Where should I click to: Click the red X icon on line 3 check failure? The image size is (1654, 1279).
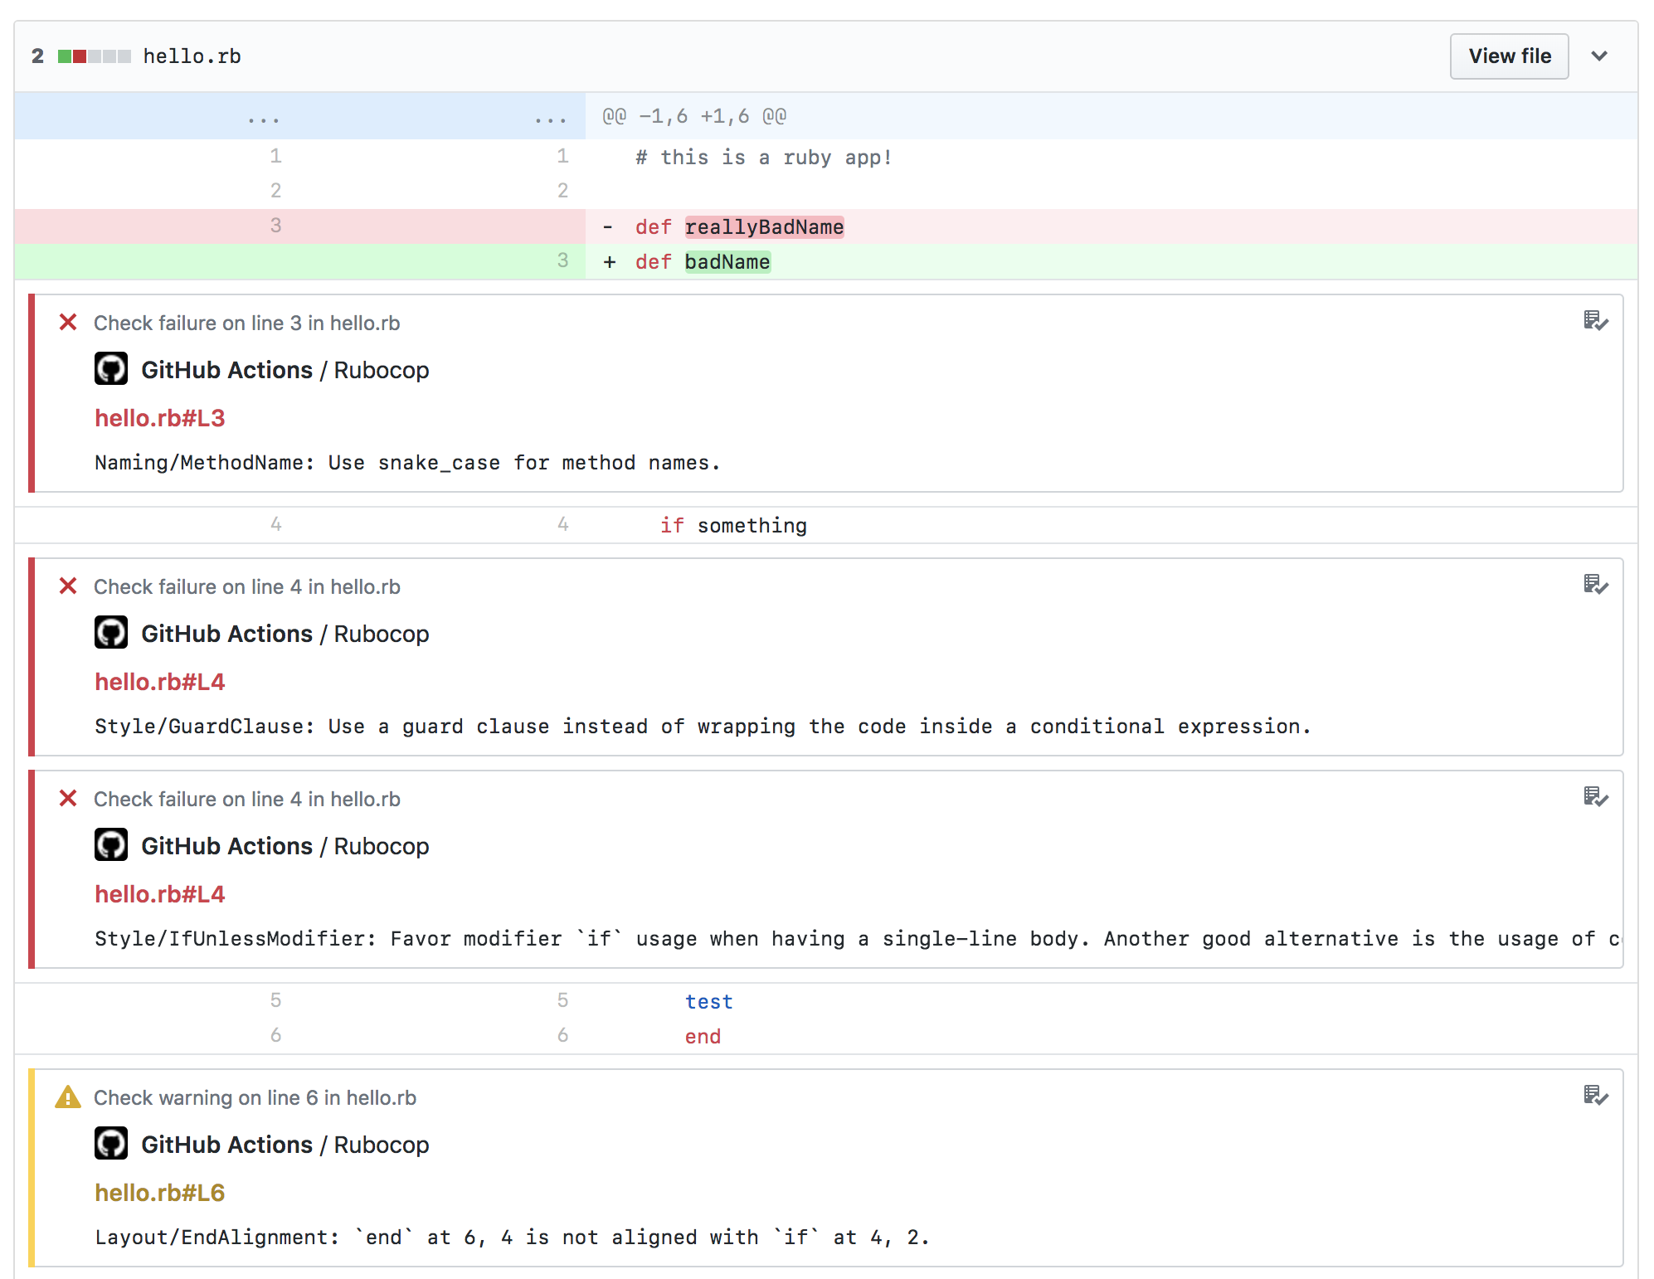69,322
